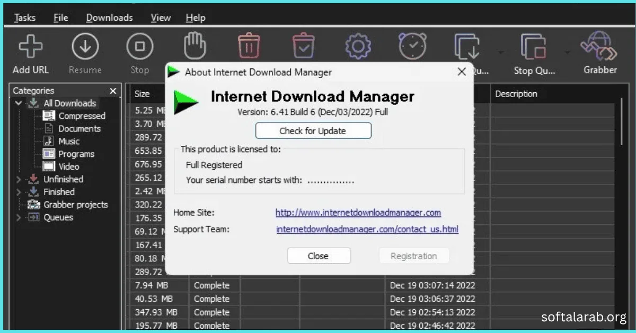Click the Documents category icon

pos(49,128)
